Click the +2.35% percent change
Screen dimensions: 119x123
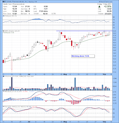coord(107,6)
